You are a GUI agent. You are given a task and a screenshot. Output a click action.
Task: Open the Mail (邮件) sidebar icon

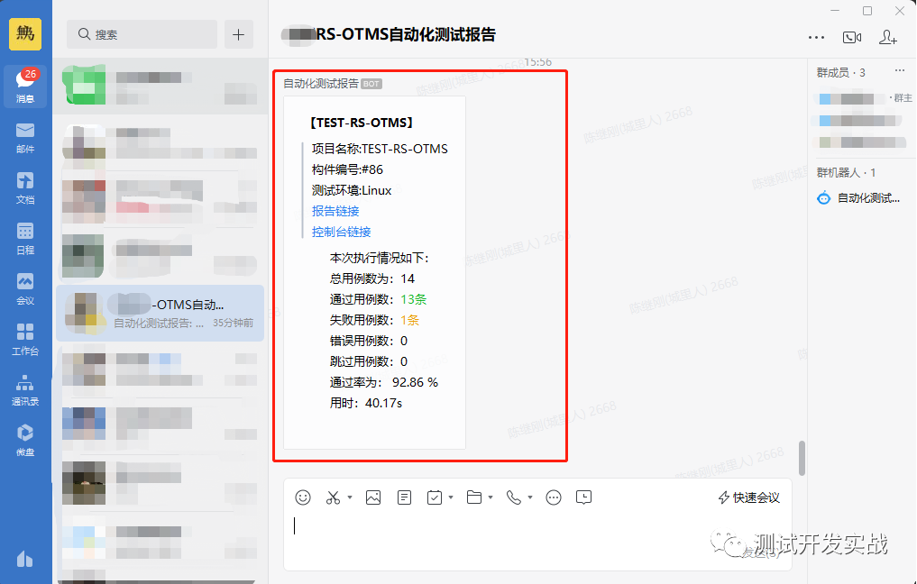[25, 137]
